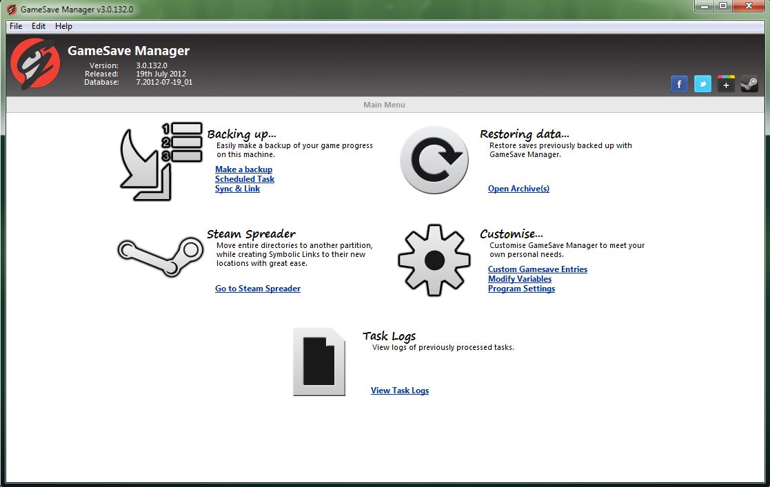
Task: Click the release date 19th July 2012
Action: pos(161,74)
